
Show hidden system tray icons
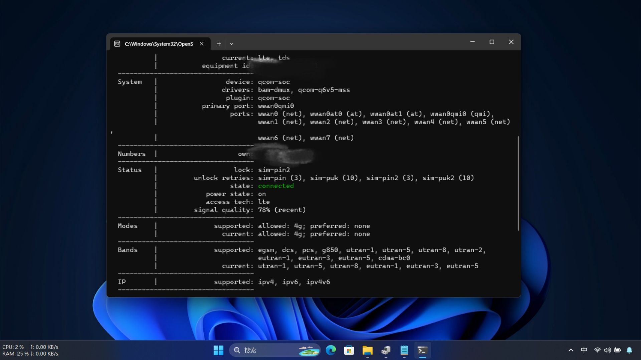click(x=571, y=350)
